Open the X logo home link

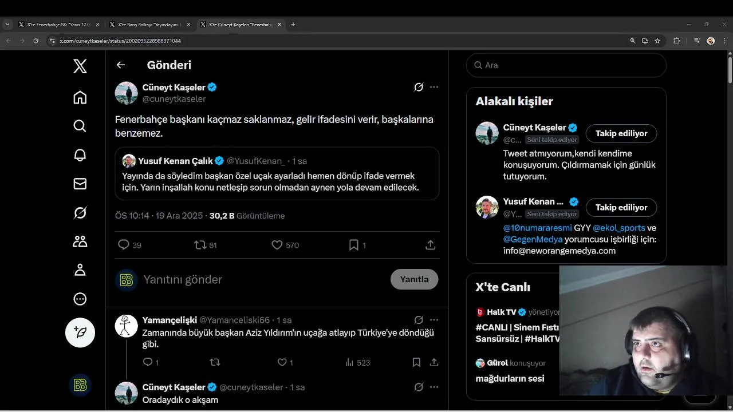80,66
